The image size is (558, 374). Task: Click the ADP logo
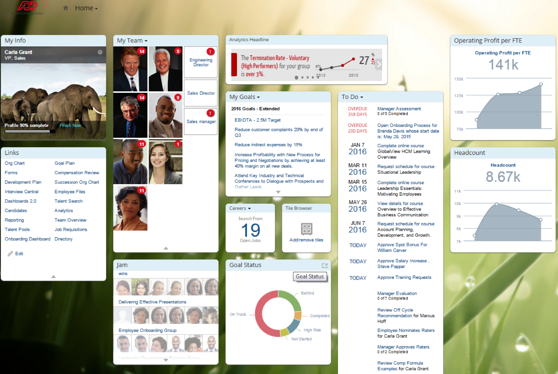click(28, 6)
